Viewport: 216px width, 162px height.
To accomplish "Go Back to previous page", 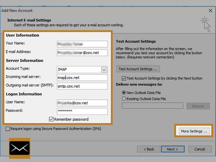I will click(x=149, y=149).
